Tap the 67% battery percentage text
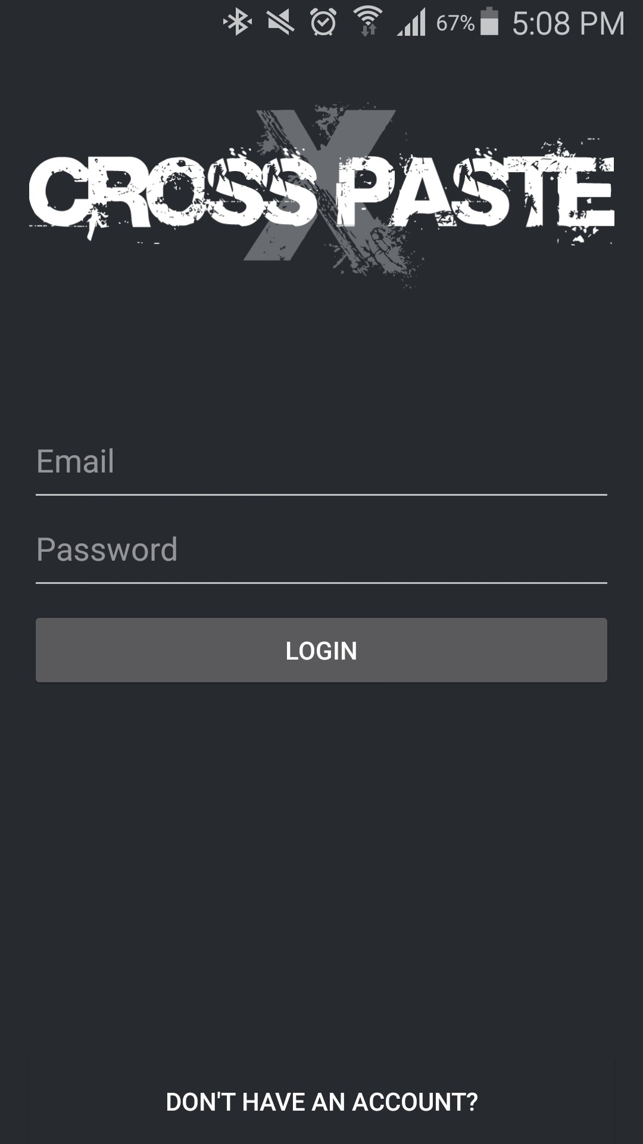Viewport: 643px width, 1144px height. point(455,23)
